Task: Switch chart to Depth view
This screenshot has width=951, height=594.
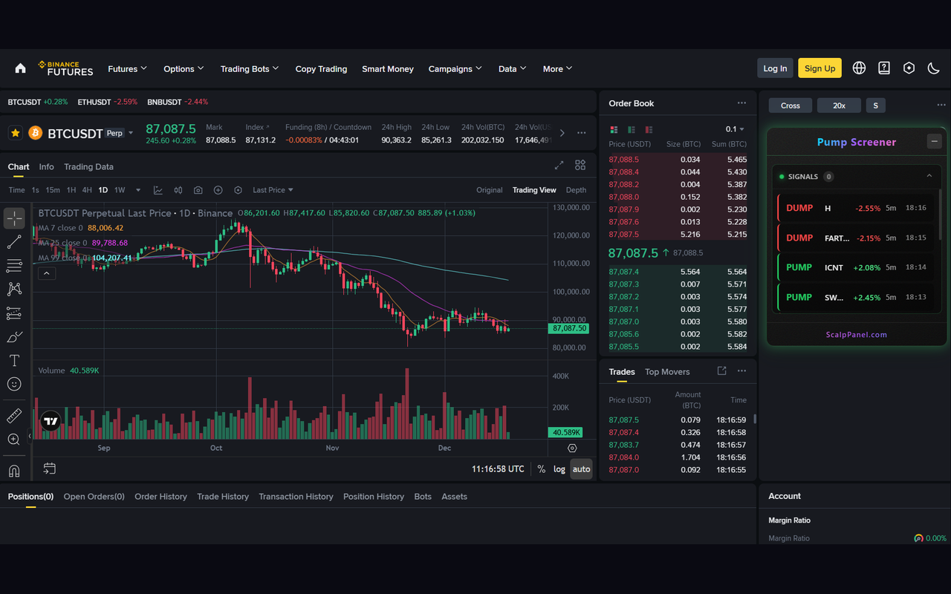Action: [x=576, y=190]
